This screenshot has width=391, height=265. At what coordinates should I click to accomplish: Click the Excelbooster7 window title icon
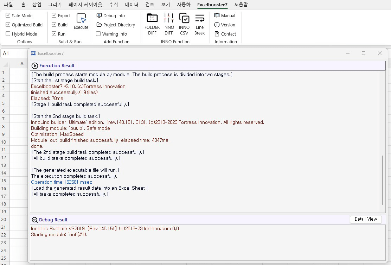(33, 53)
